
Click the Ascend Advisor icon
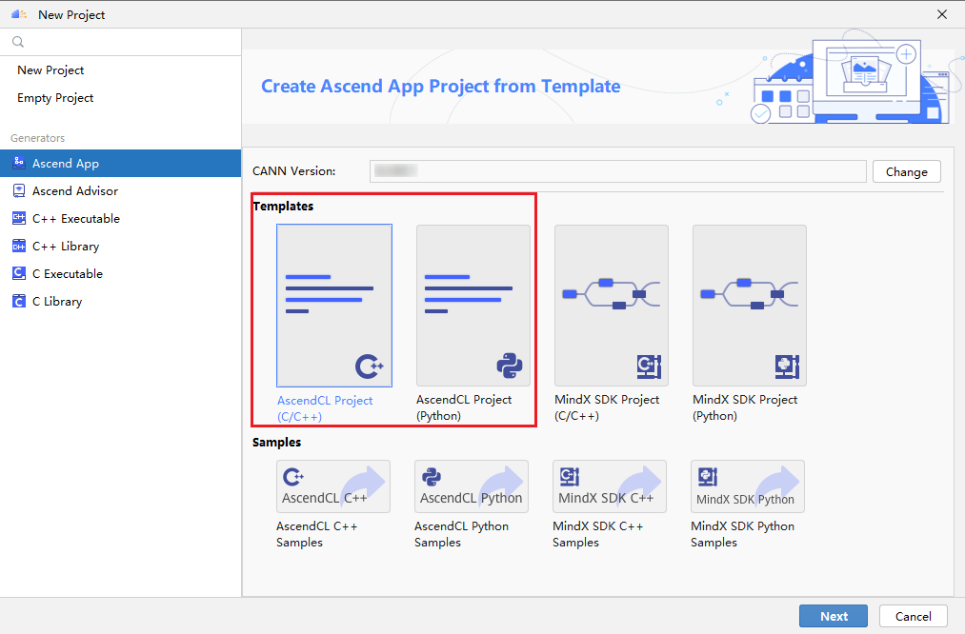click(19, 190)
